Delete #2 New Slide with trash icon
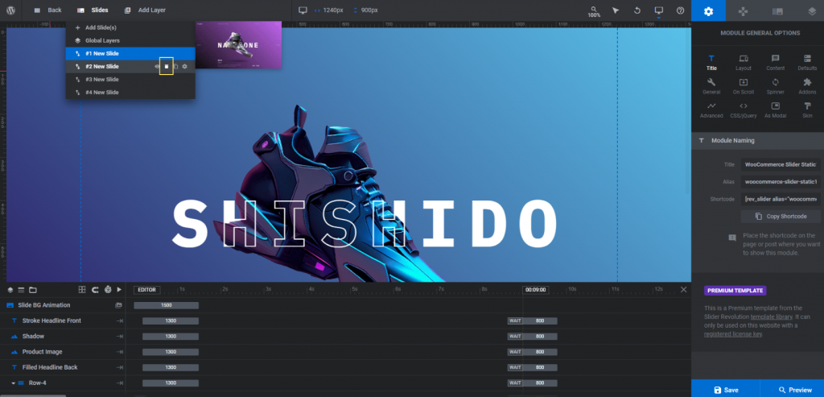The image size is (824, 397). point(167,66)
